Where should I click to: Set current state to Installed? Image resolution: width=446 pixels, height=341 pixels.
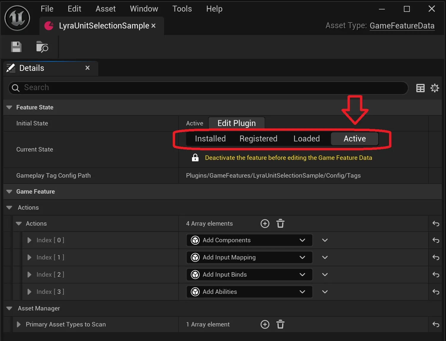pos(210,139)
